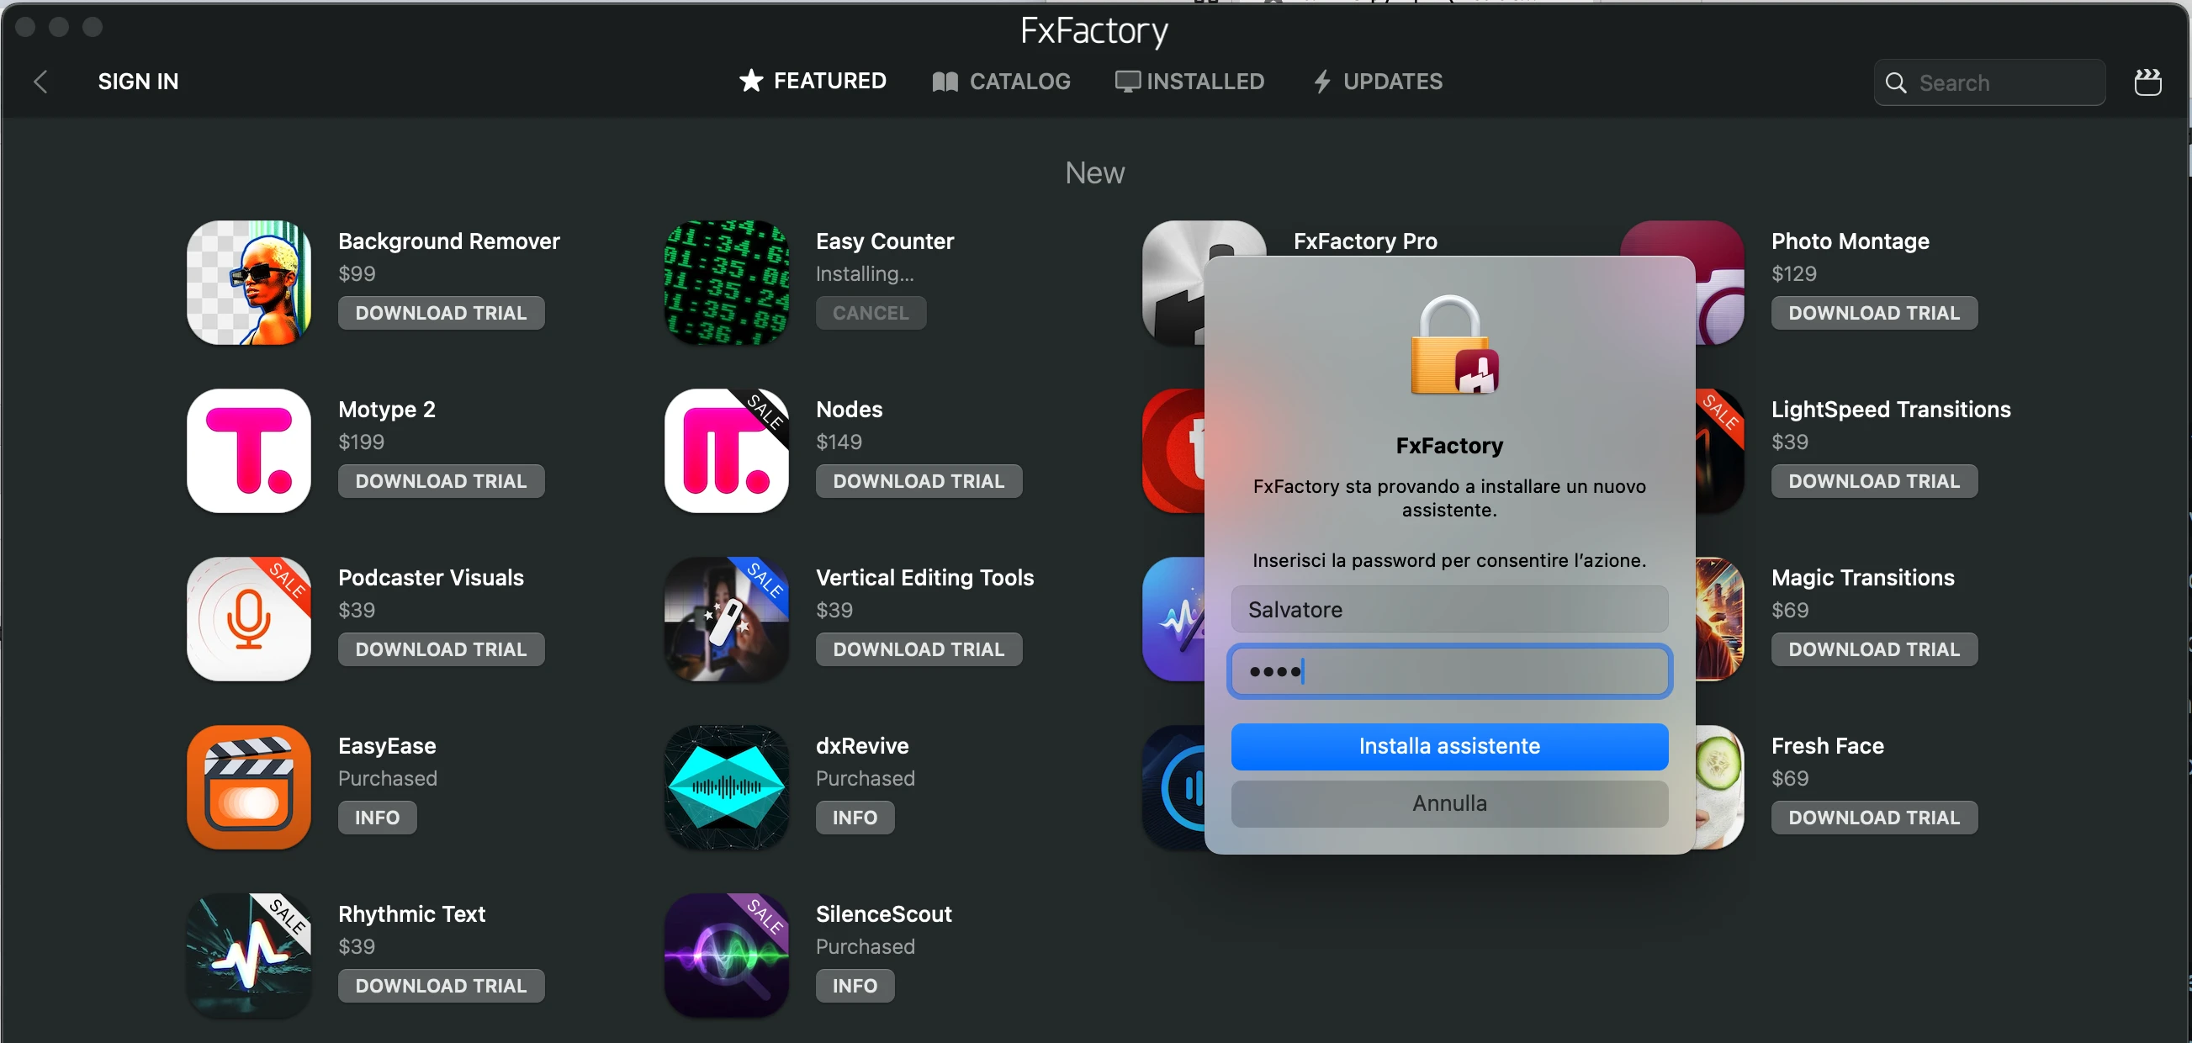Open the dxRevive app icon
Screen dimensions: 2192x1043
tap(726, 787)
